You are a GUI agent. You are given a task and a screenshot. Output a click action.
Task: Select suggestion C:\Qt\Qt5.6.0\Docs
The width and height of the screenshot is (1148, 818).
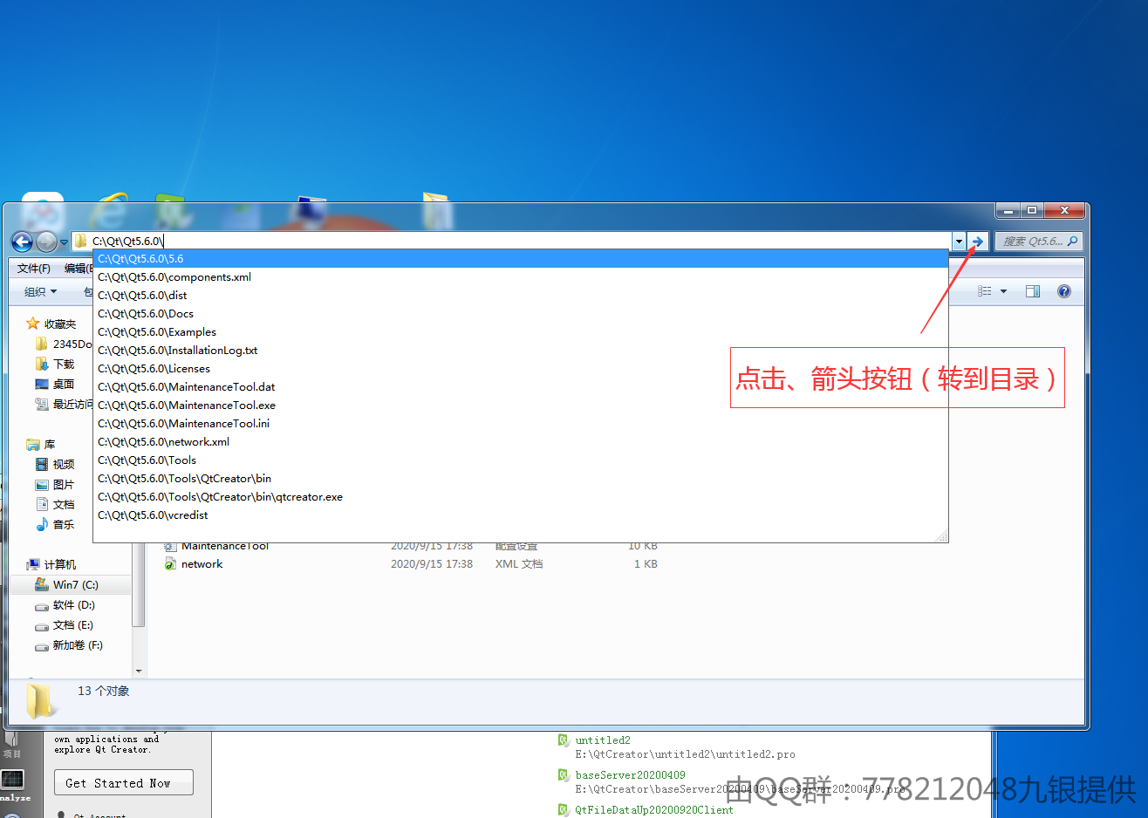click(x=521, y=314)
